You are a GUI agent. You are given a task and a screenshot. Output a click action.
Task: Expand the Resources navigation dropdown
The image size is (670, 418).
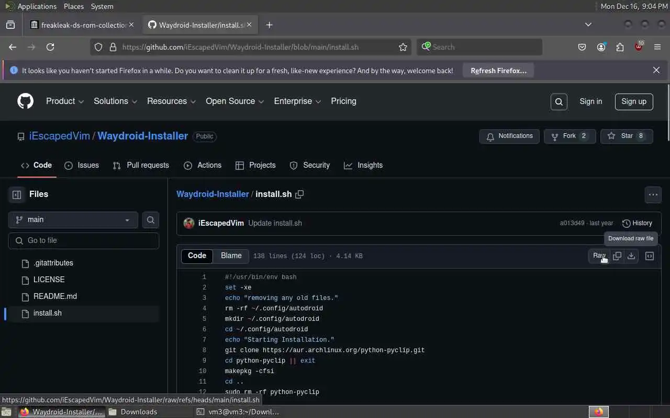(x=171, y=101)
